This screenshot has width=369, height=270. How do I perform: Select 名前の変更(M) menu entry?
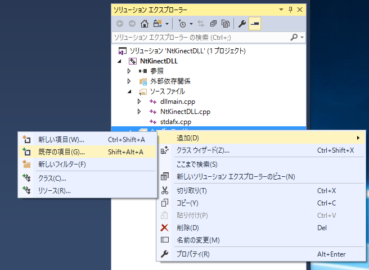[197, 240]
